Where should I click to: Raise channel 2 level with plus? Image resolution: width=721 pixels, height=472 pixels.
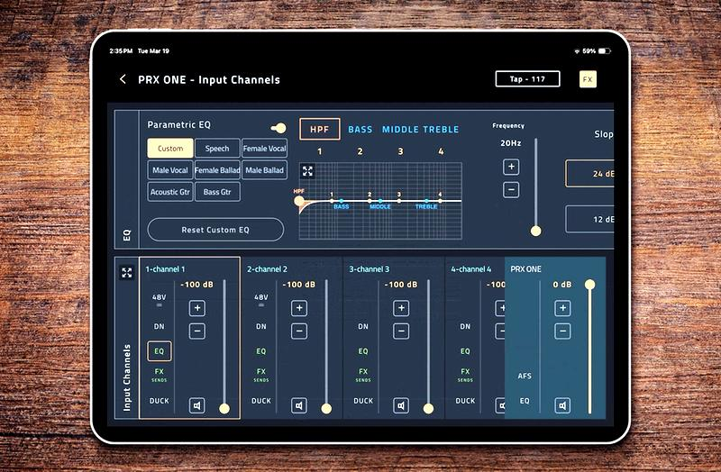(x=299, y=308)
